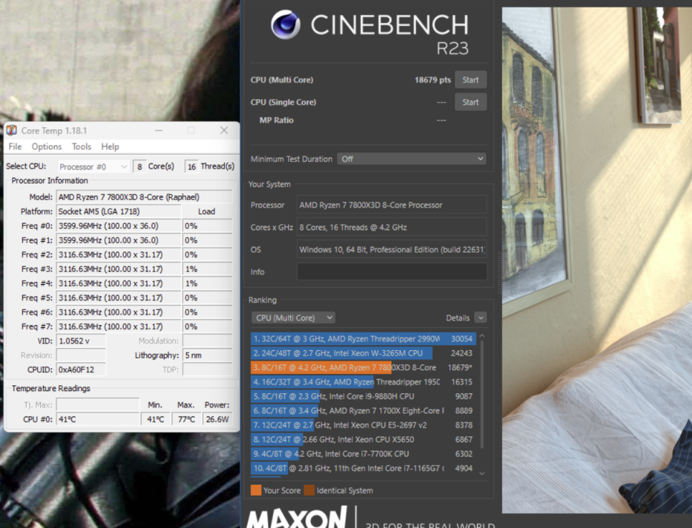
Task: Click the Info input field in Cinebench
Action: (x=392, y=271)
